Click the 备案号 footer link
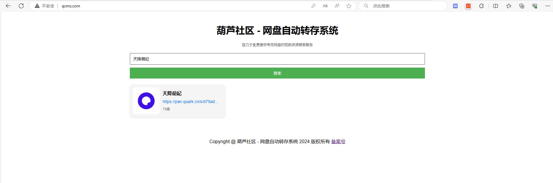Screen dimensions: 553x183 (x=338, y=142)
